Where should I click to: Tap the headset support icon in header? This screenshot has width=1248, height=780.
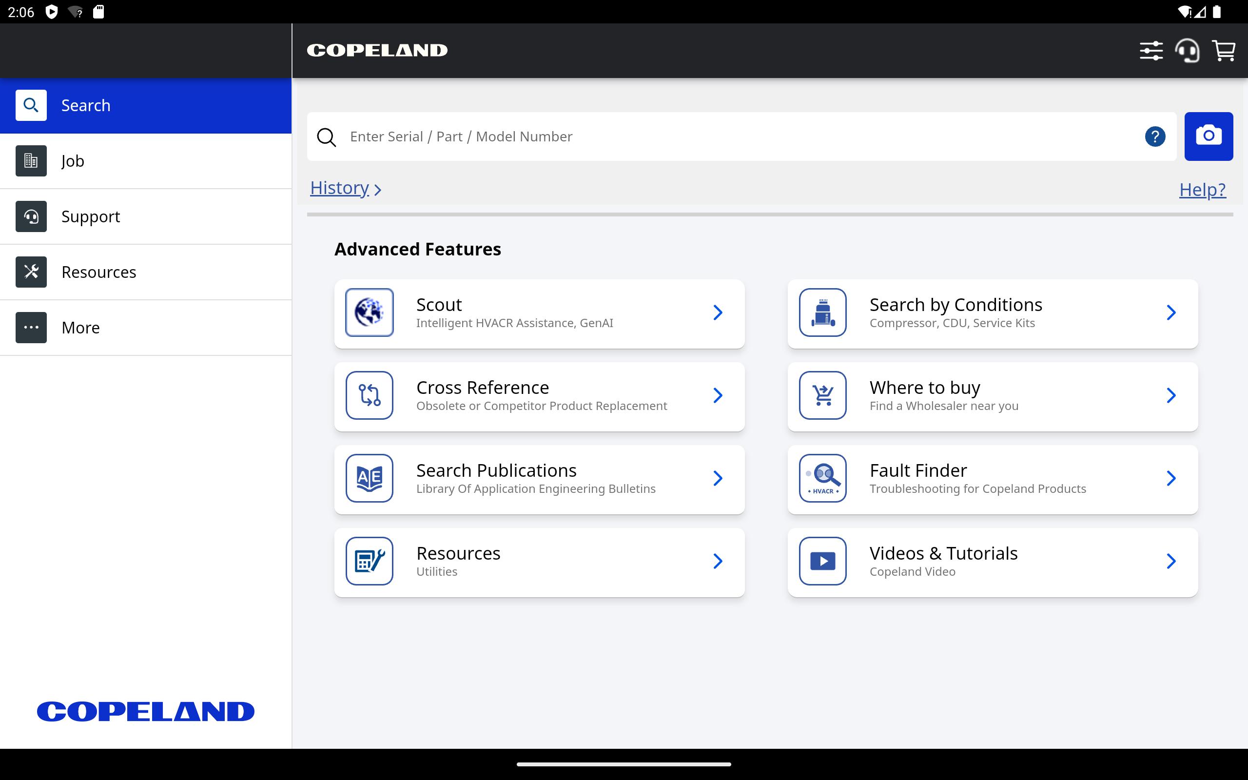(x=1187, y=51)
